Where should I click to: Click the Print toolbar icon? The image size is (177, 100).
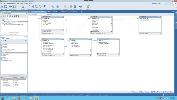pos(11,7)
